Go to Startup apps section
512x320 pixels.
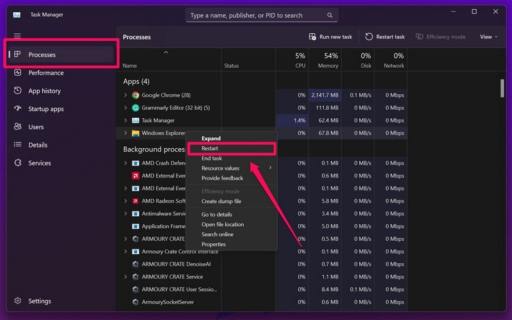tap(45, 109)
